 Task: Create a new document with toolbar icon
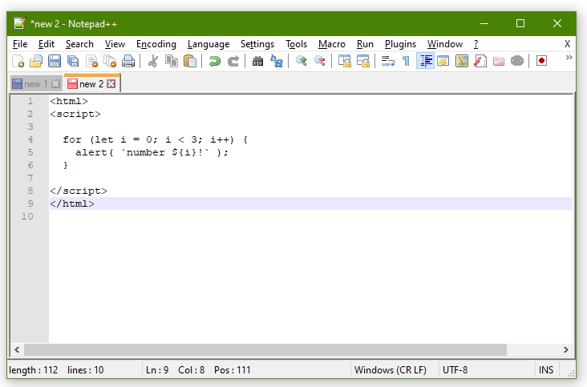(x=18, y=61)
